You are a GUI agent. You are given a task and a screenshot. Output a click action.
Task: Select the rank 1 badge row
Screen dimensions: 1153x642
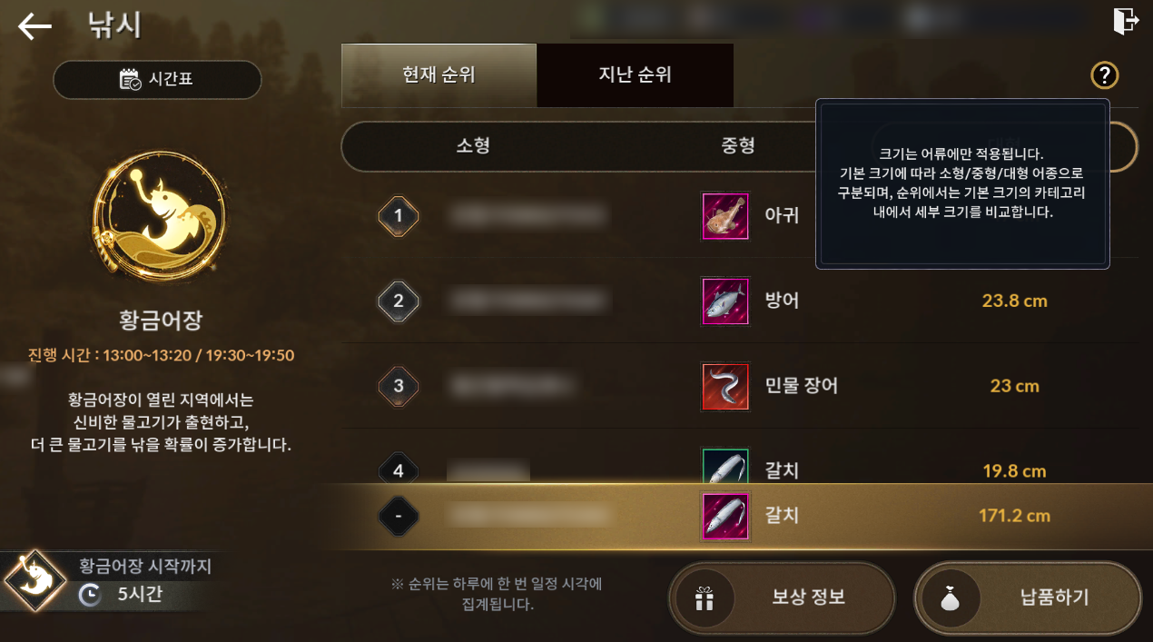[x=740, y=216]
